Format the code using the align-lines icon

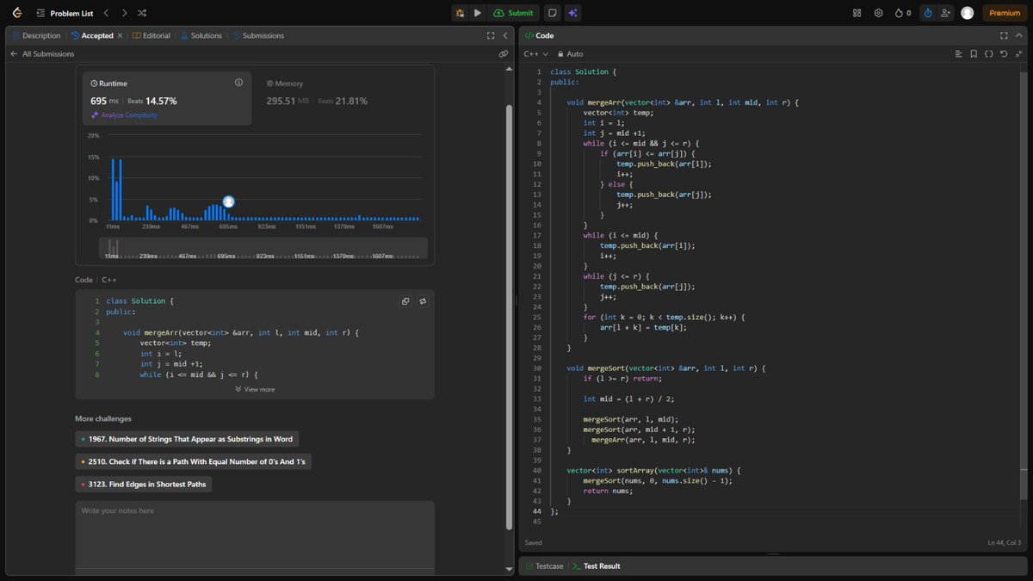click(x=959, y=53)
